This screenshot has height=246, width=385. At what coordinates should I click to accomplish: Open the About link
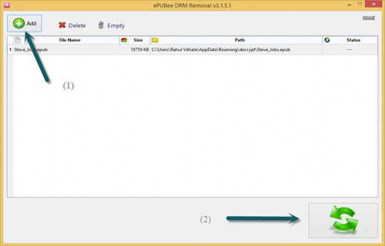click(368, 17)
